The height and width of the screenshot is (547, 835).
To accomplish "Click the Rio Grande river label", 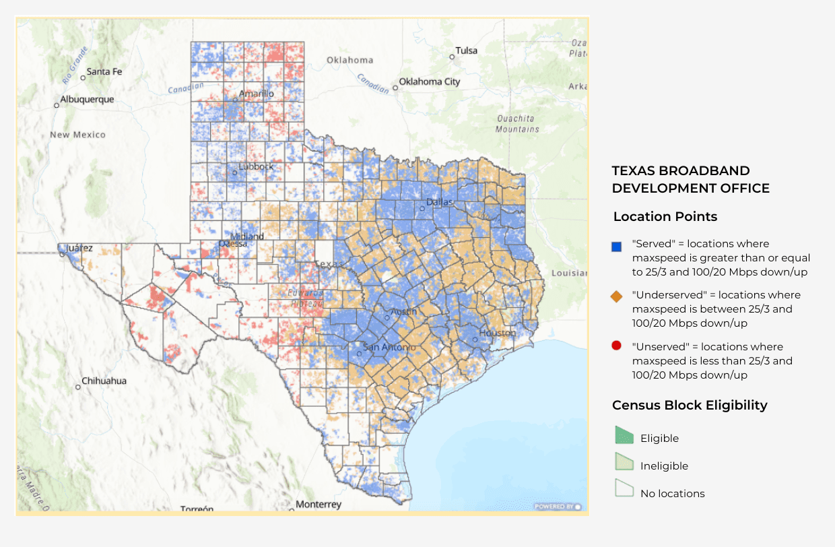I will [75, 65].
